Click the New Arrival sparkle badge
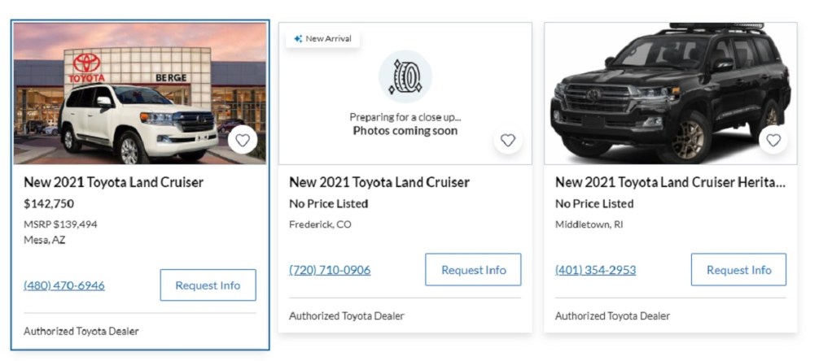832x361 pixels. coord(323,38)
